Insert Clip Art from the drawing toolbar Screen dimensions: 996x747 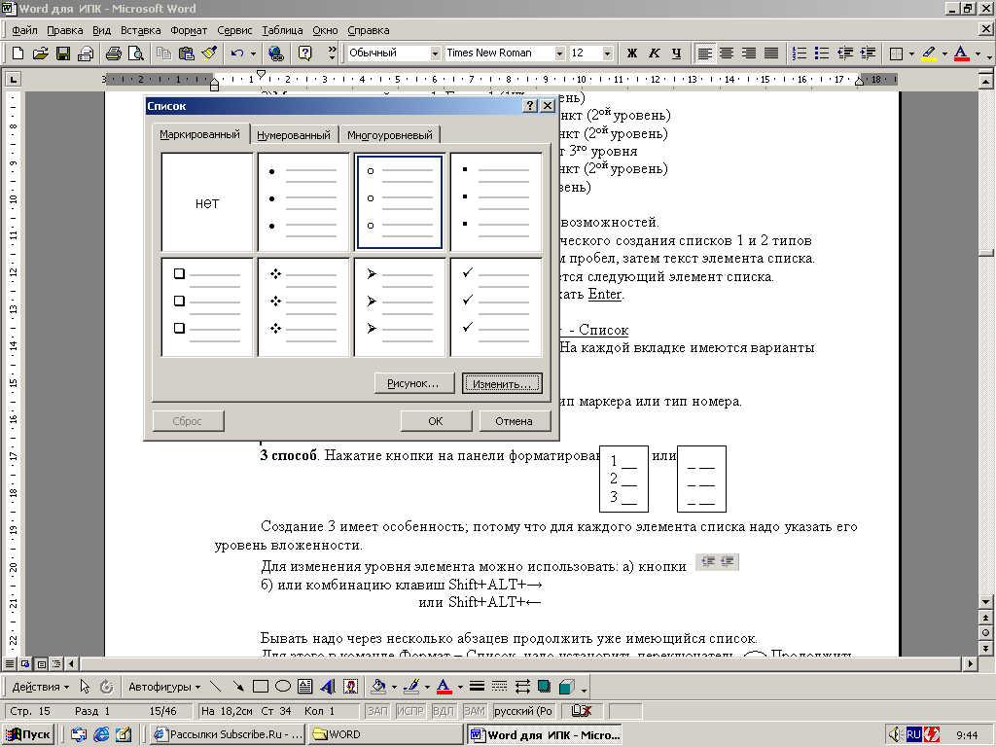350,687
